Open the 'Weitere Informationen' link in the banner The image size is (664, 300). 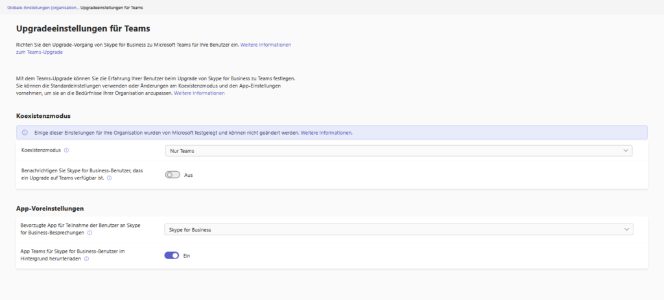pyautogui.click(x=326, y=132)
